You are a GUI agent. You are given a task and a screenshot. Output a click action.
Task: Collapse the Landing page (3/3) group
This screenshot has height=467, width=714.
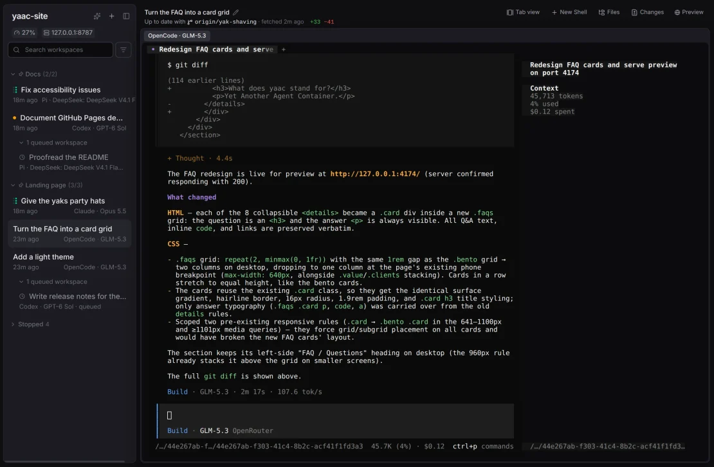click(x=13, y=185)
